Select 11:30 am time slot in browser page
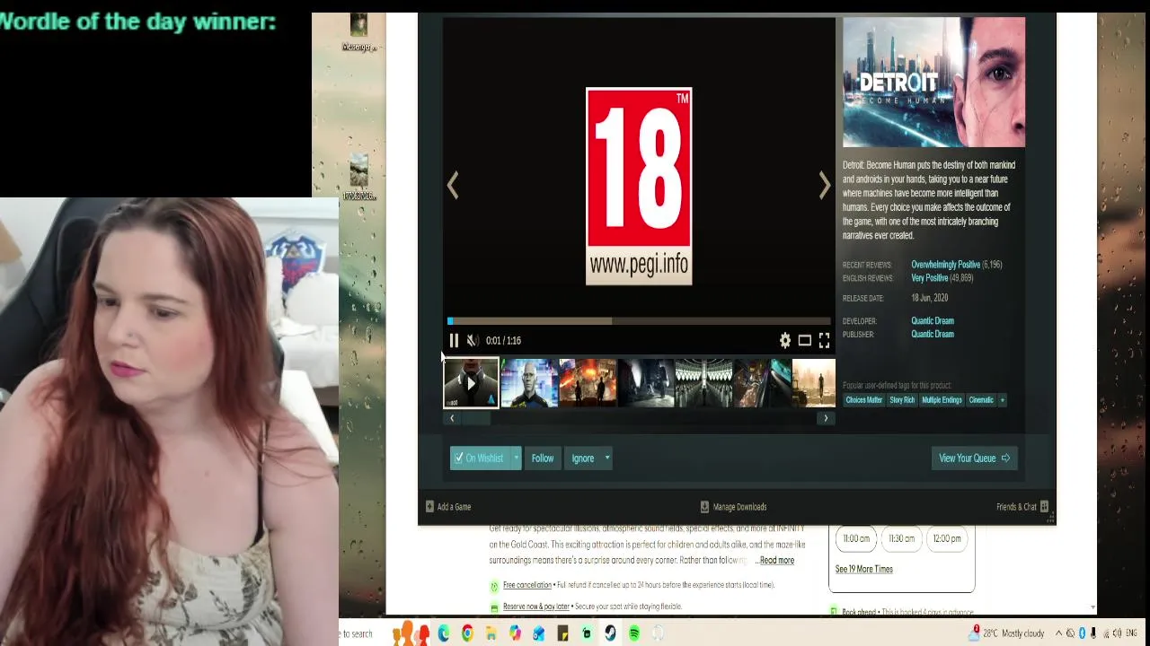1150x646 pixels. pos(901,538)
